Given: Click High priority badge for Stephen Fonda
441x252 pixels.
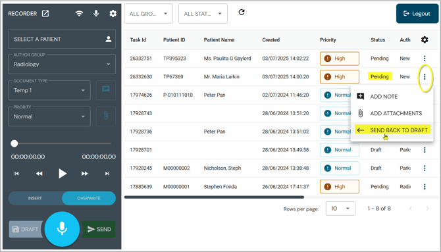Looking at the screenshot, I should [340, 186].
